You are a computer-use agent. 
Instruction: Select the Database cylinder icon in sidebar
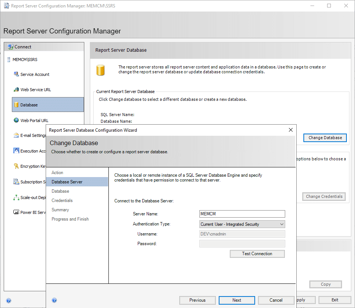coord(16,105)
